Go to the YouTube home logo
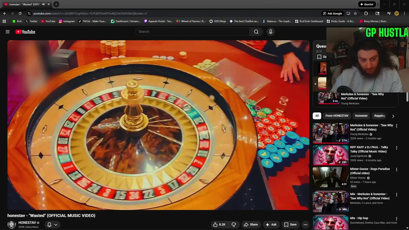 (25, 32)
